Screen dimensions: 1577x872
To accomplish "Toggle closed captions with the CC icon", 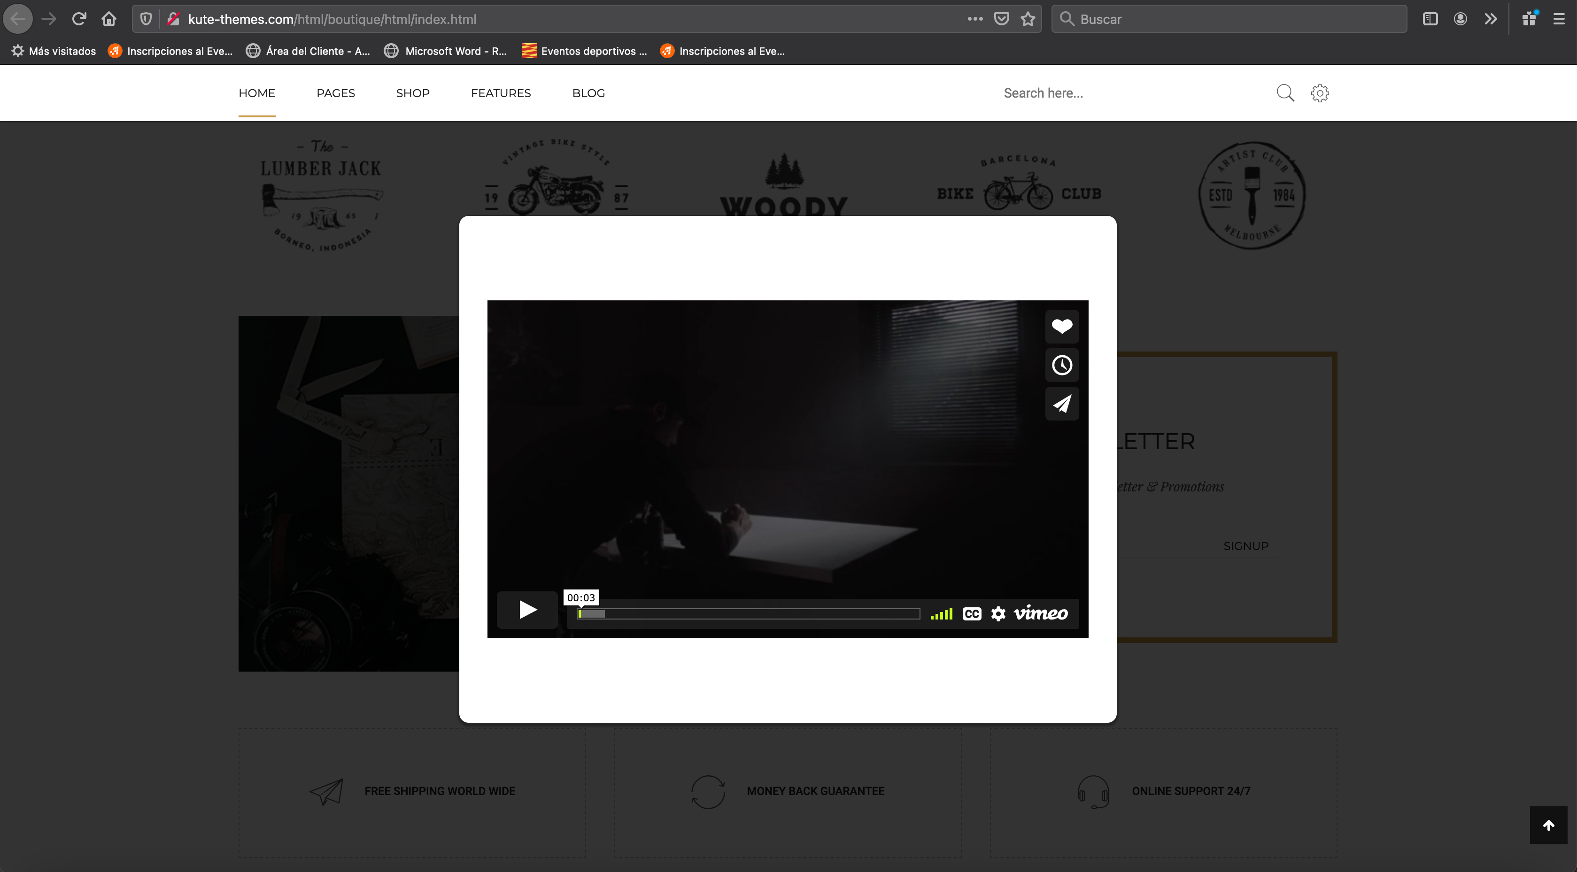I will (972, 614).
